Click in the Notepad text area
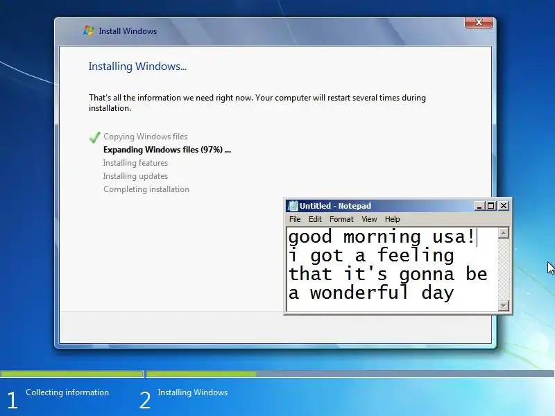Viewport: 555px width, 416px height. 392,269
